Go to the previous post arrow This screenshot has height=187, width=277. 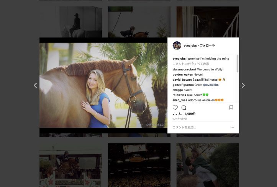pyautogui.click(x=35, y=86)
